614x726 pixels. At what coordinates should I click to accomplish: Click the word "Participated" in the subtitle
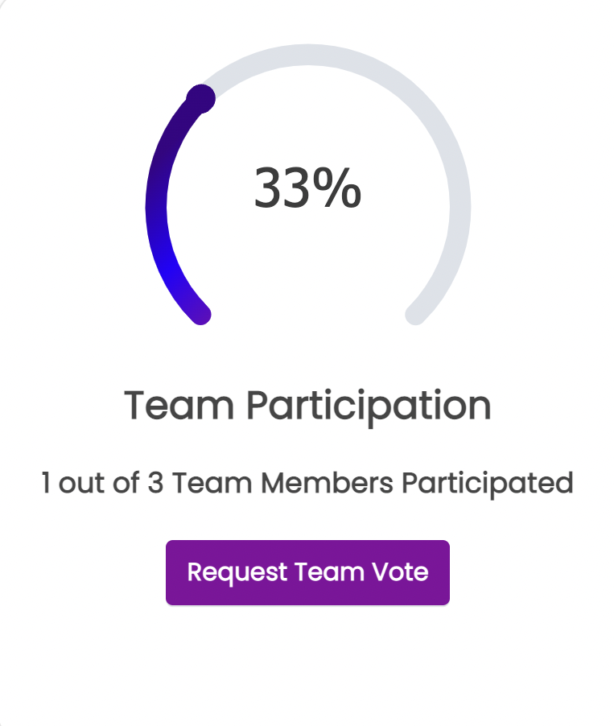[488, 484]
